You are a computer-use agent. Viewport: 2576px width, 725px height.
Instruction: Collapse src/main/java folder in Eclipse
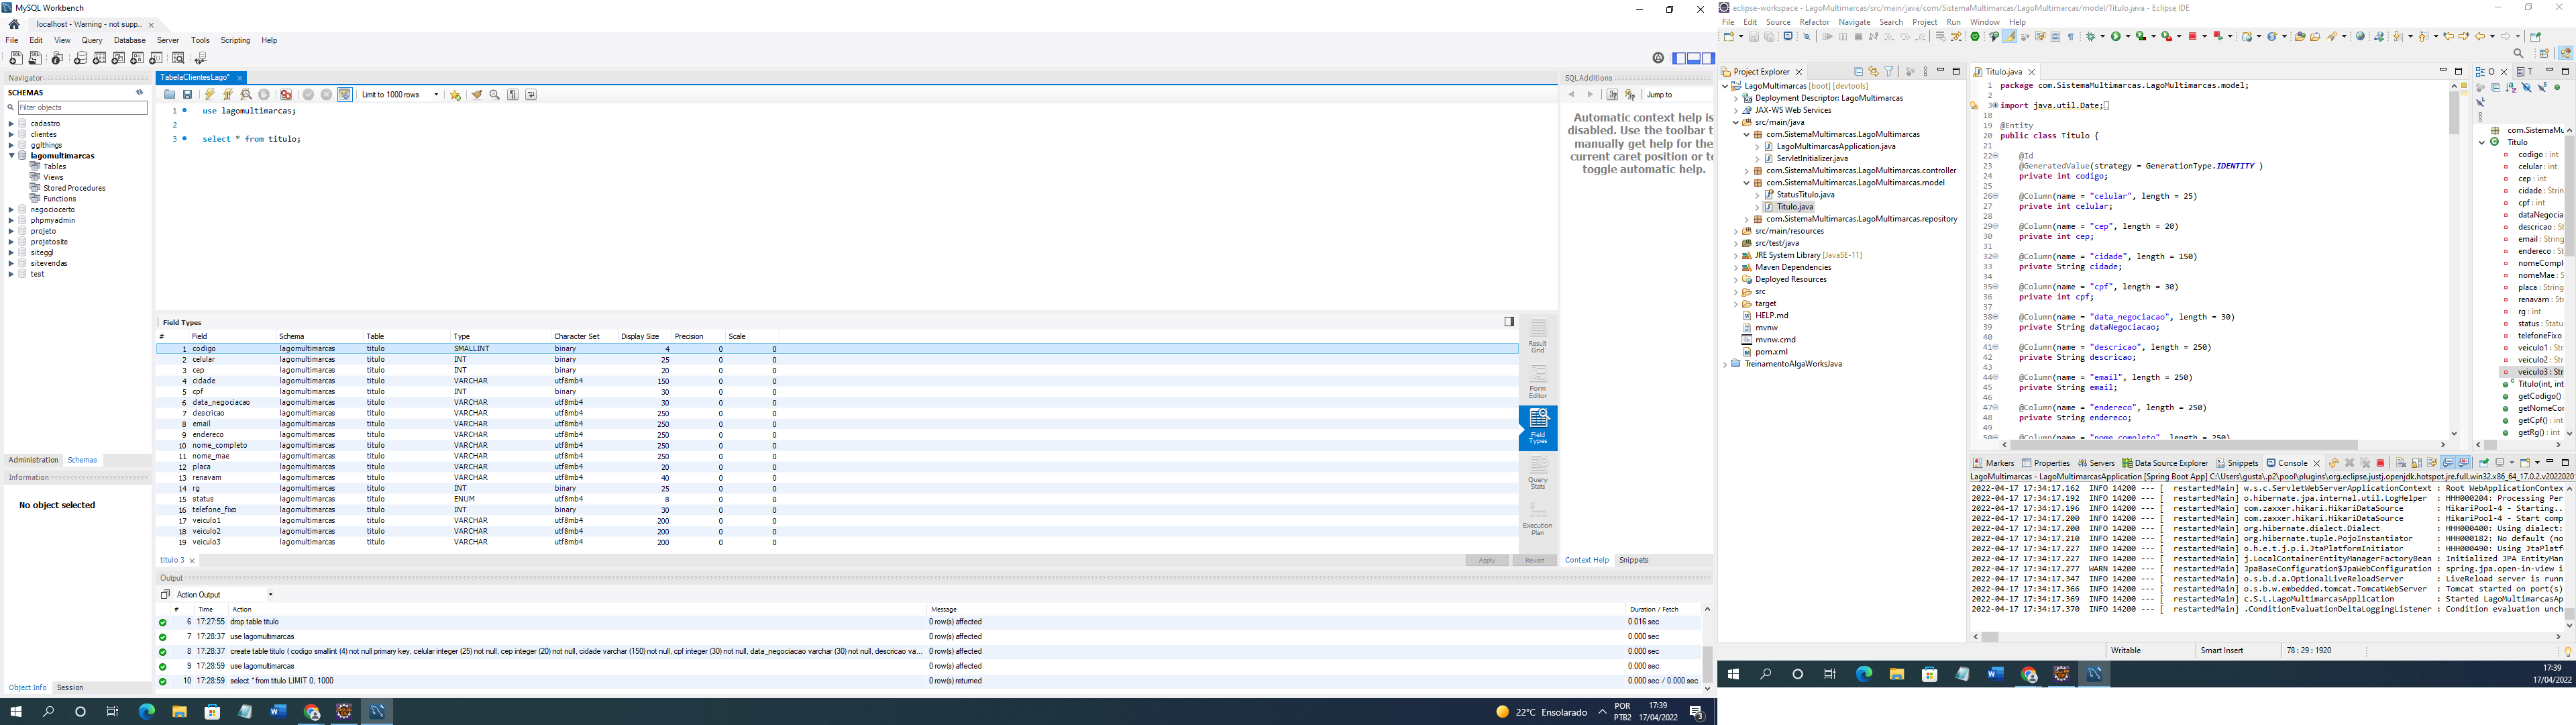point(1735,122)
